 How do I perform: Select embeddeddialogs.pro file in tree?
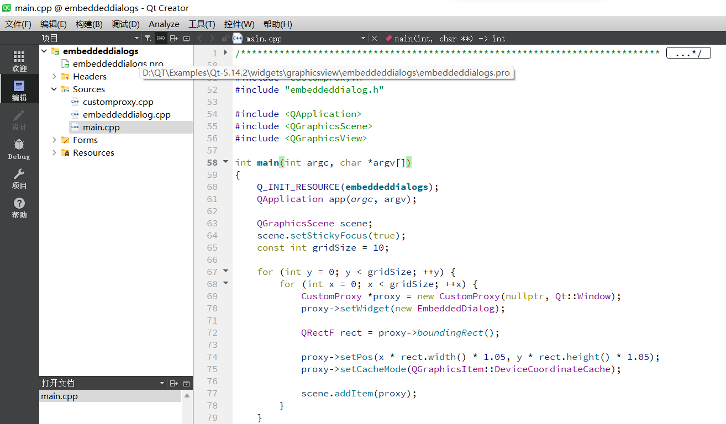pyautogui.click(x=118, y=63)
